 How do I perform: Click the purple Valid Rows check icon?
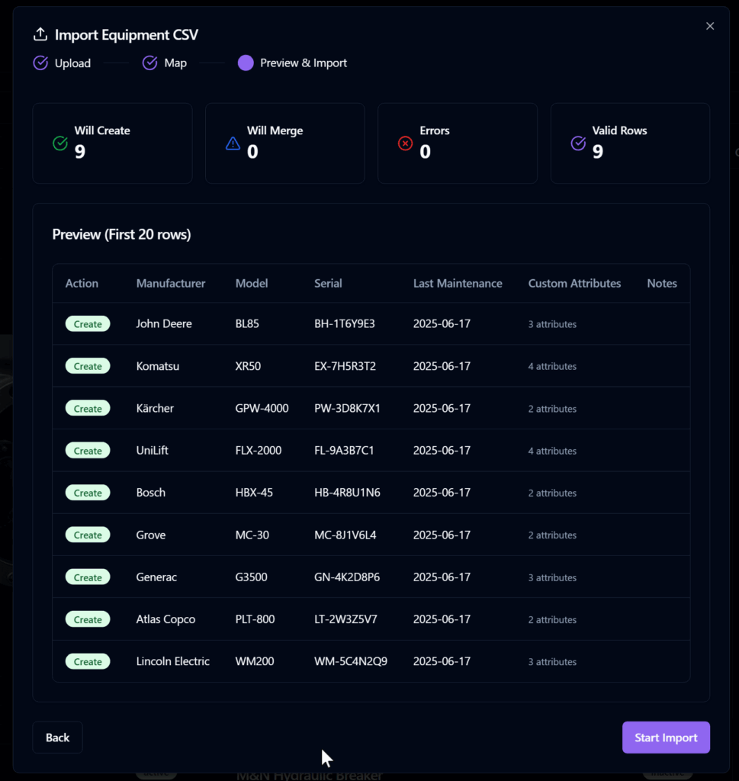[x=578, y=143]
